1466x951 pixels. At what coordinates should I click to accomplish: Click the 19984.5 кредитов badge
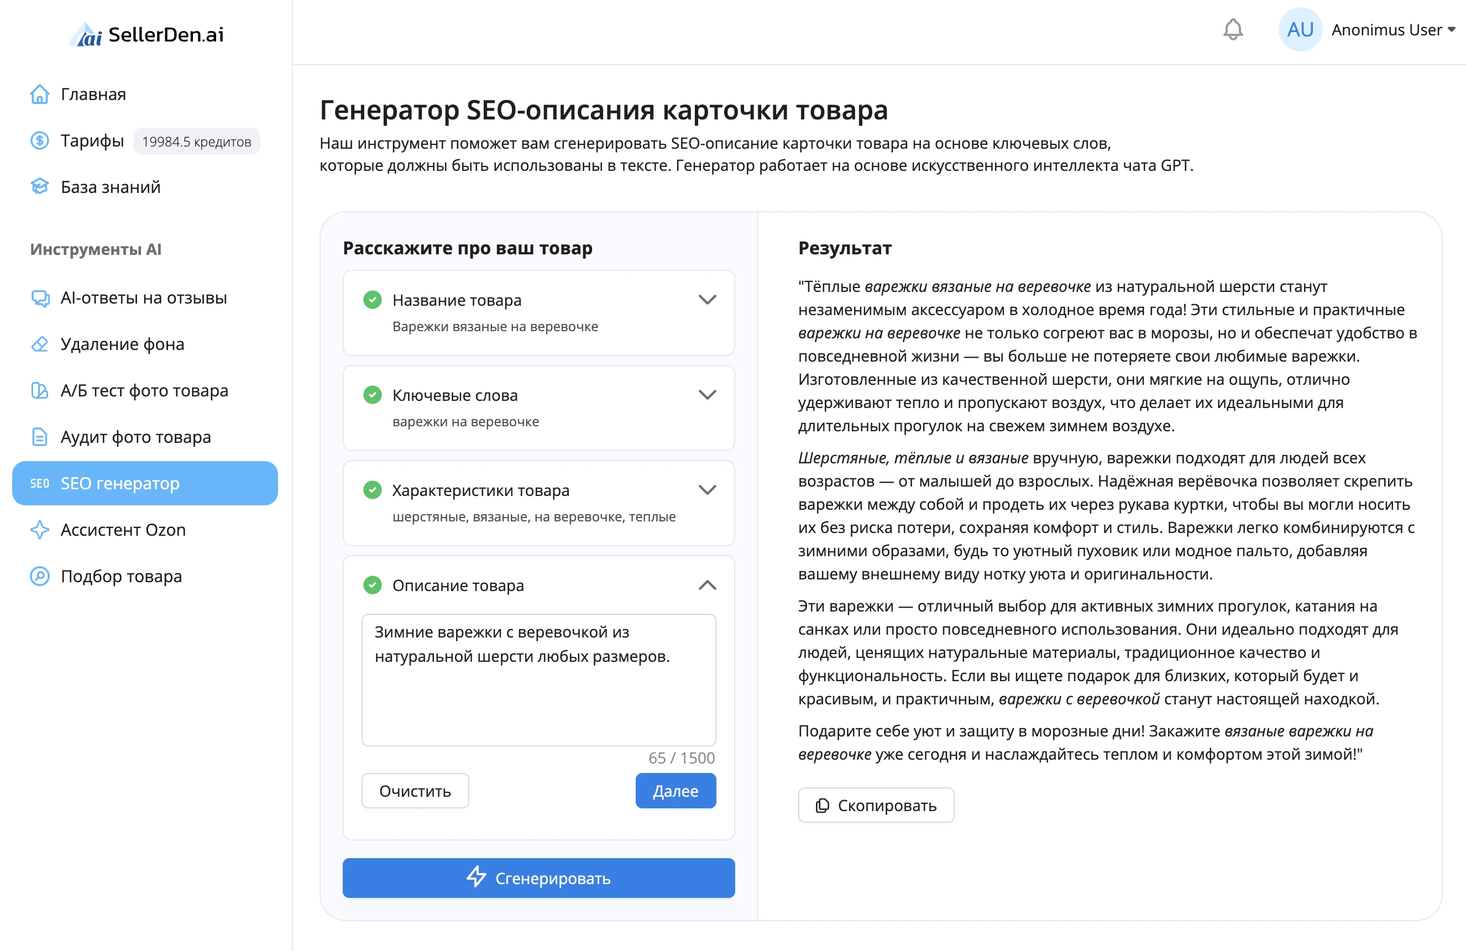click(196, 142)
